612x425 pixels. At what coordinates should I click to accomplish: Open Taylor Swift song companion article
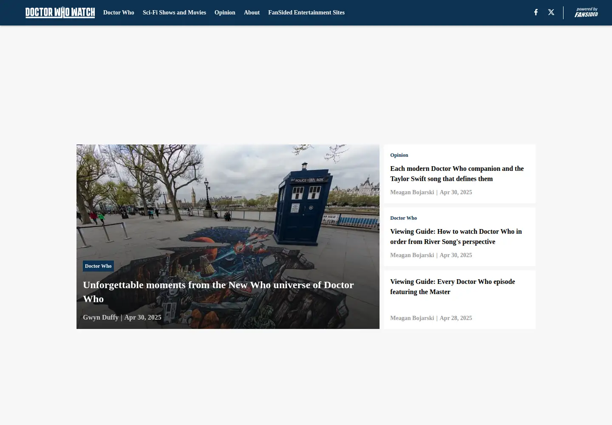457,173
